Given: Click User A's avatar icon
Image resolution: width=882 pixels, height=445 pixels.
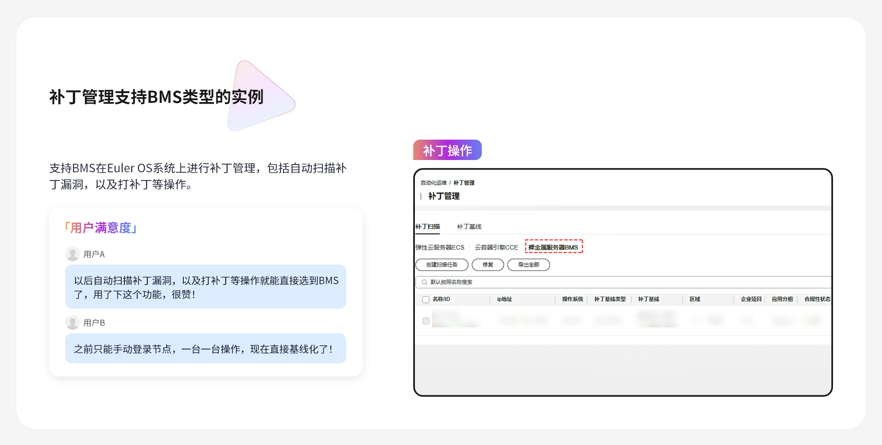Looking at the screenshot, I should (73, 254).
